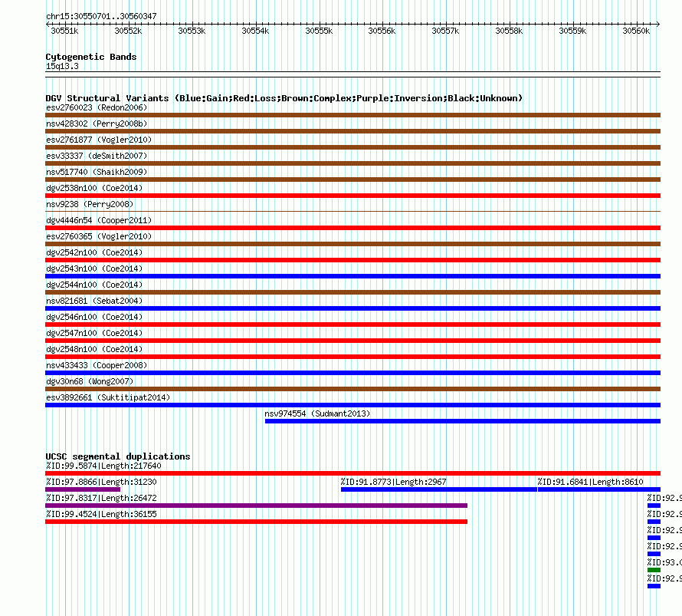Select the nsv428302 (Perry2008b) variant label
This screenshot has width=682, height=616.
(97, 124)
